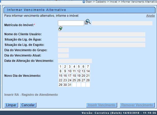Click the Inserir Vencimento button
The height and width of the screenshot is (115, 157).
[102, 105]
